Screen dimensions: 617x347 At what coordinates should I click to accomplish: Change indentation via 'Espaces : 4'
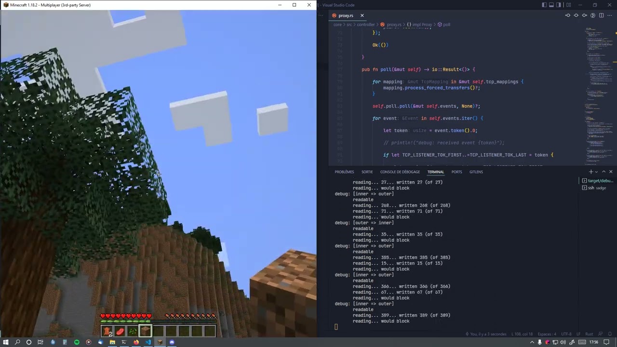point(547,334)
